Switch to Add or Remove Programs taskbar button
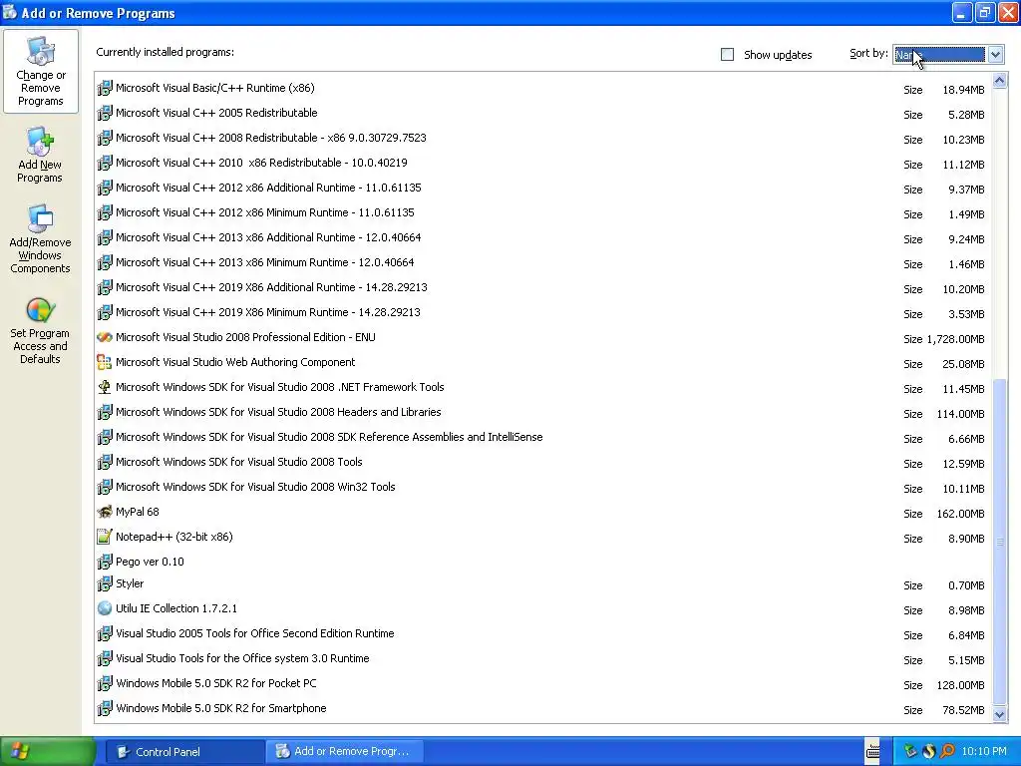The image size is (1021, 766). (x=344, y=752)
